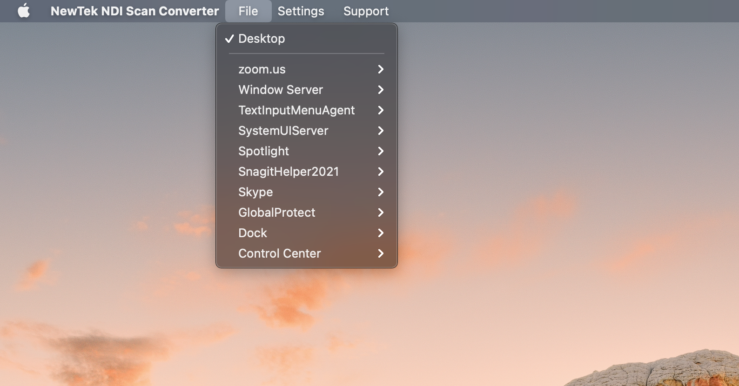Click the GlobalProtect entry
The height and width of the screenshot is (386, 739).
tap(276, 213)
